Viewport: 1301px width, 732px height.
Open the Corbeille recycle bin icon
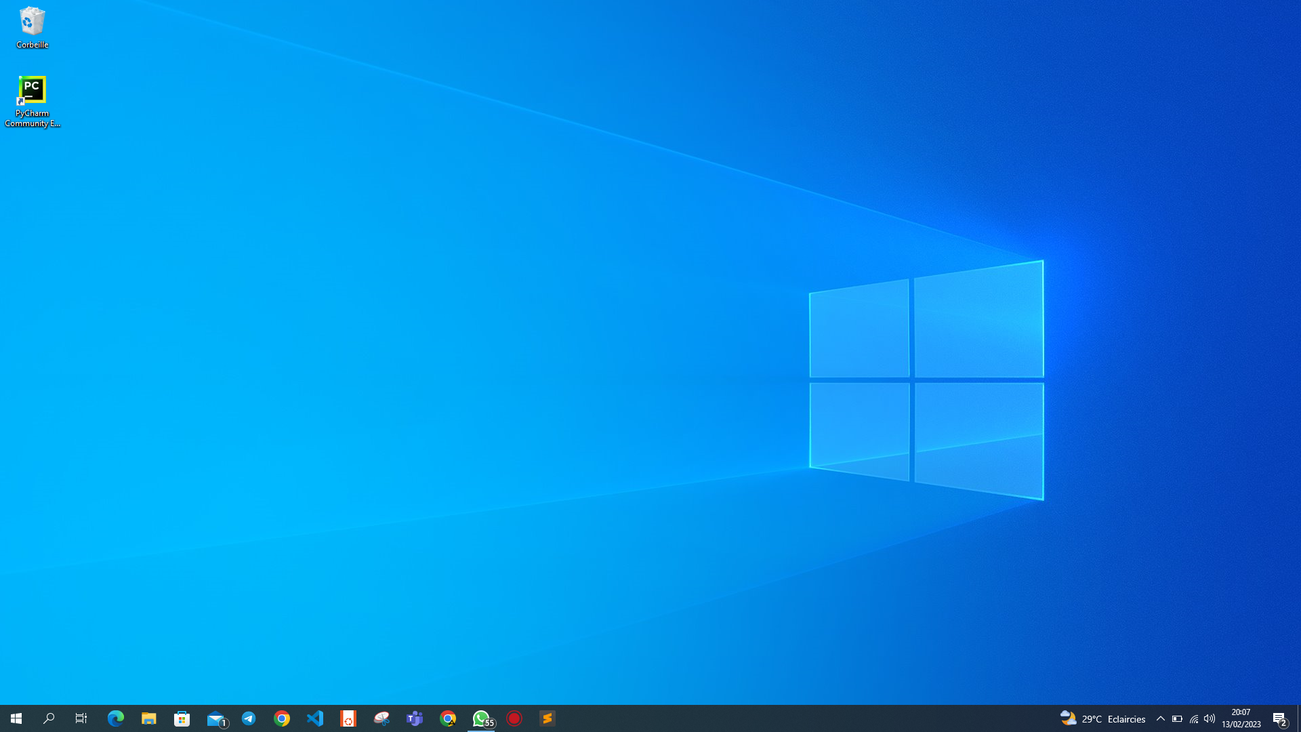[32, 28]
